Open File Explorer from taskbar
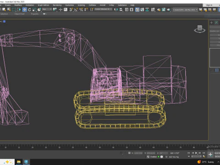The width and height of the screenshot is (220, 165). (19, 162)
